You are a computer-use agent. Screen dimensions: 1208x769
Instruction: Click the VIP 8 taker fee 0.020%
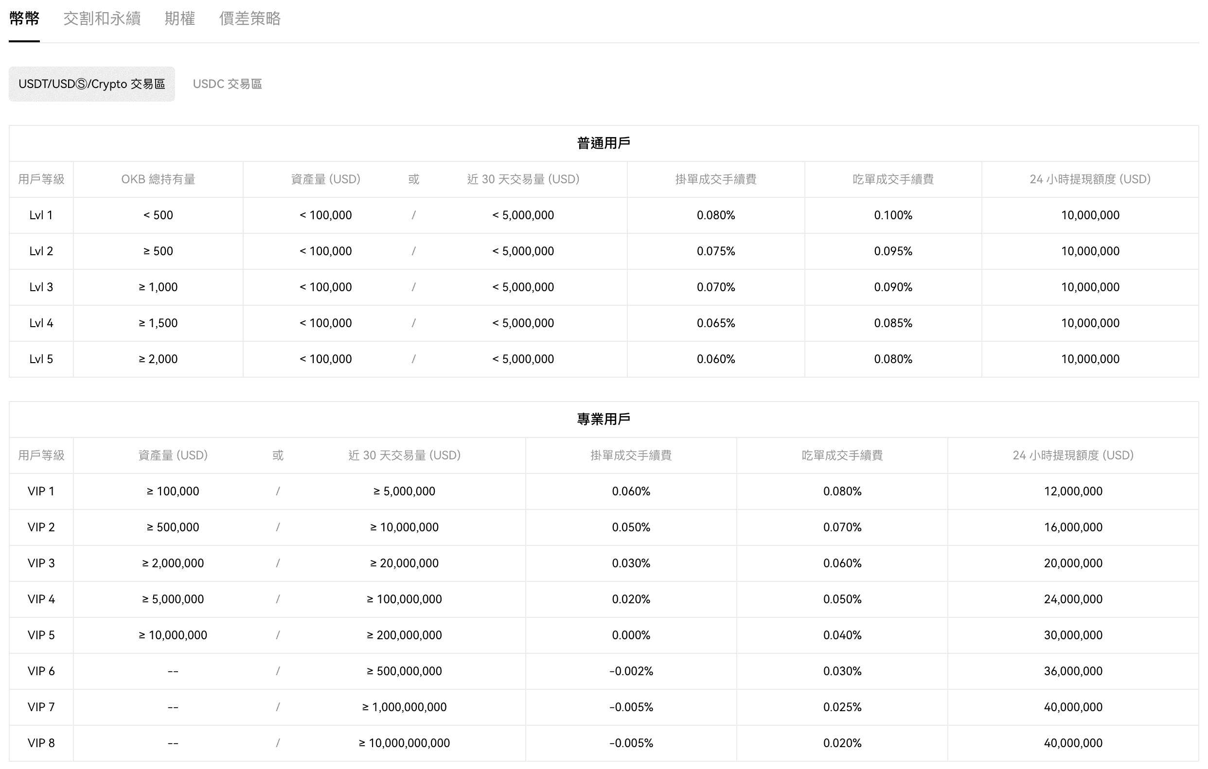pos(842,743)
